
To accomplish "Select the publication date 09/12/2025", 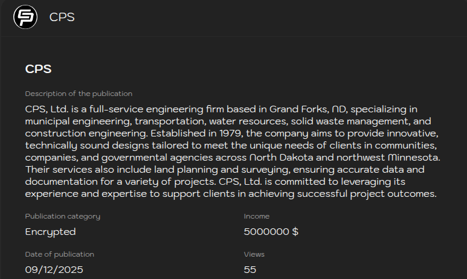I will [54, 269].
